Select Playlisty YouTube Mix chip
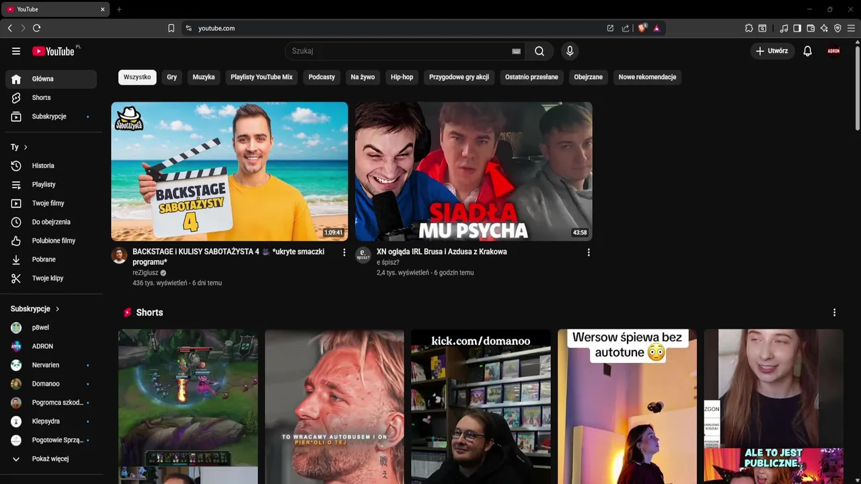Viewport: 861px width, 484px height. click(x=262, y=77)
